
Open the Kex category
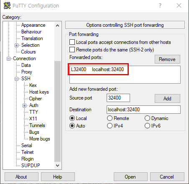click(33, 85)
